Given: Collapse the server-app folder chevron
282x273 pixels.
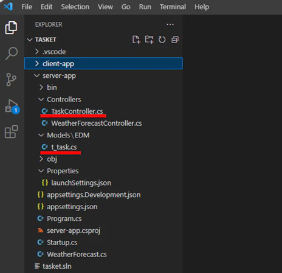Looking at the screenshot, I should (x=36, y=75).
